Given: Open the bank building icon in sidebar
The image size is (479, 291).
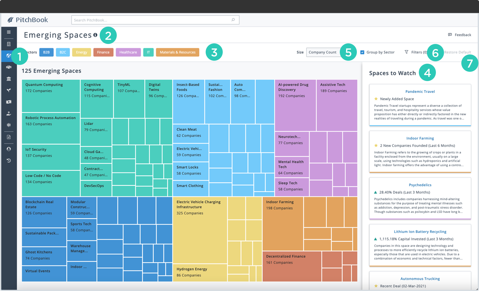Looking at the screenshot, I should coord(9,79).
